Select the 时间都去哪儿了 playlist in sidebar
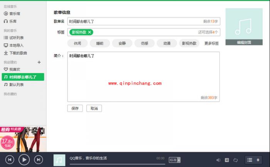Screen dimensions: 270x167 (23, 77)
